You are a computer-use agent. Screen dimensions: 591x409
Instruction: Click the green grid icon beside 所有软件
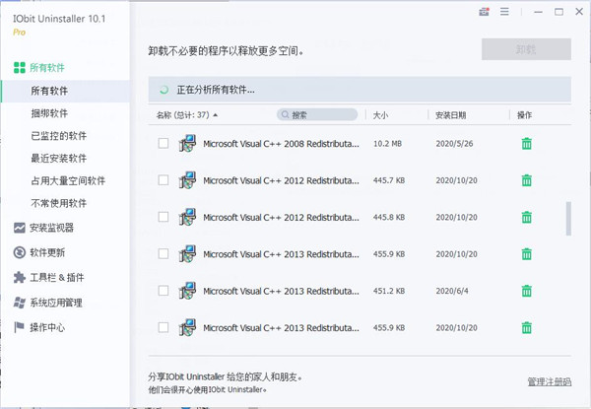[x=20, y=67]
